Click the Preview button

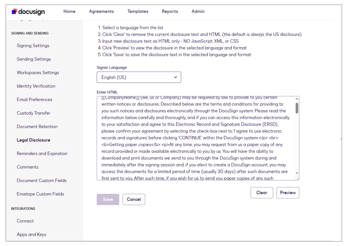click(x=288, y=193)
